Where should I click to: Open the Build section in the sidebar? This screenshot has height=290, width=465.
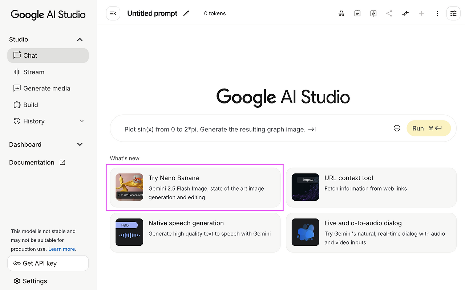coord(48,105)
